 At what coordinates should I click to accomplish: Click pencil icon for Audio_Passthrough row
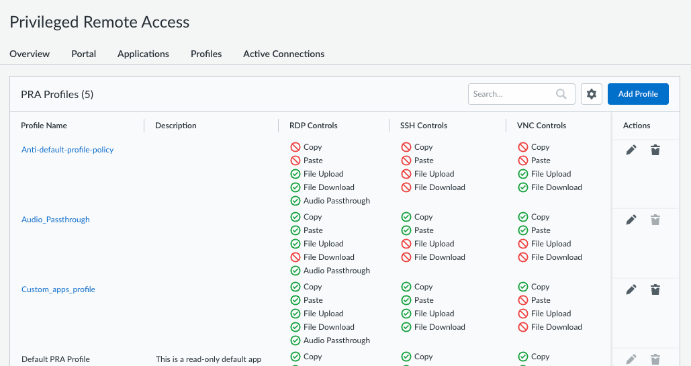point(631,220)
